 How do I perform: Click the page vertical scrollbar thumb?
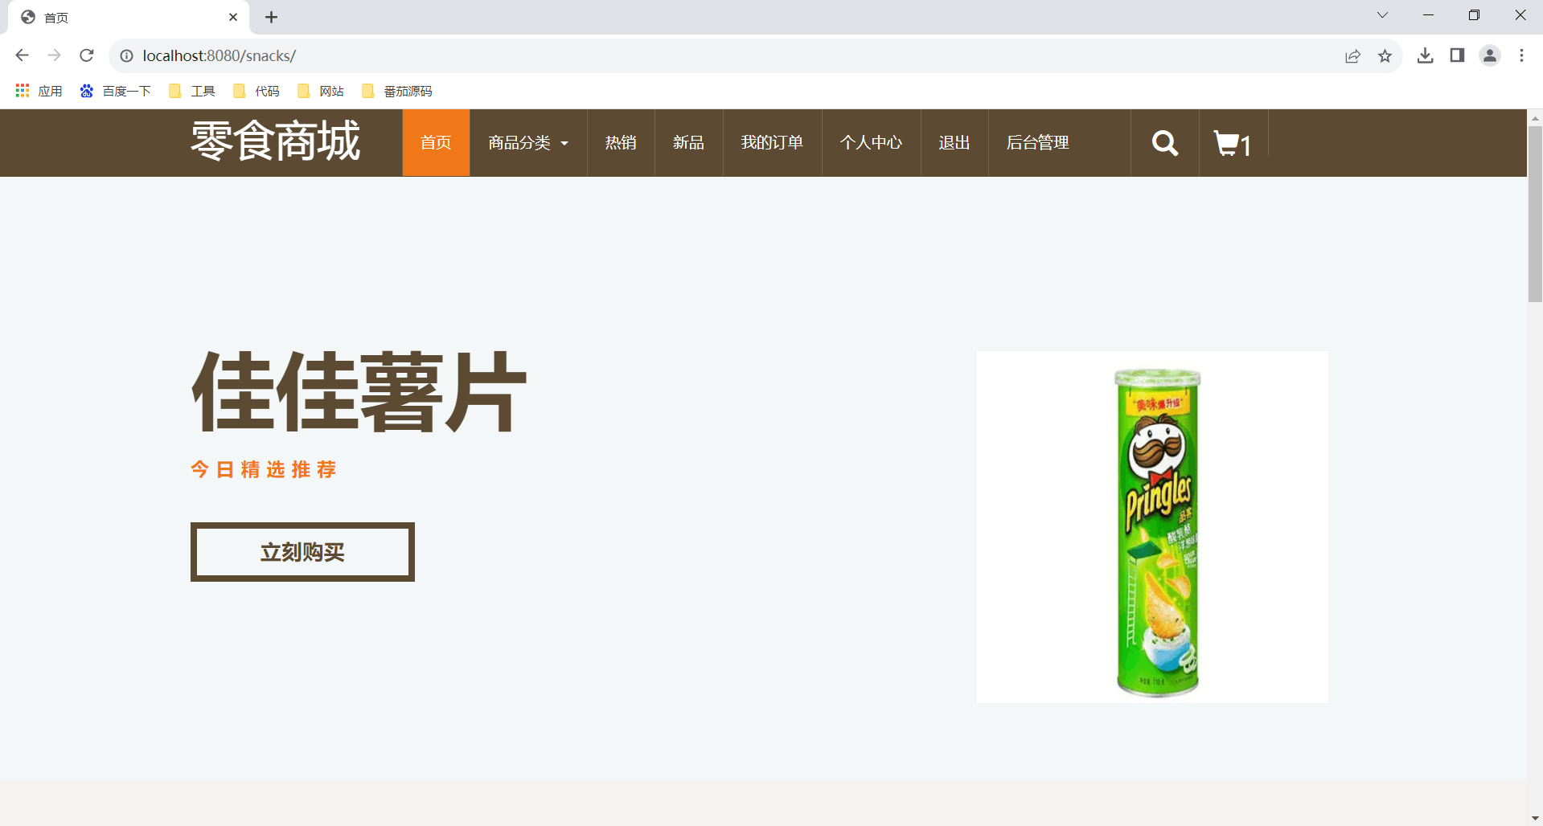click(1535, 214)
